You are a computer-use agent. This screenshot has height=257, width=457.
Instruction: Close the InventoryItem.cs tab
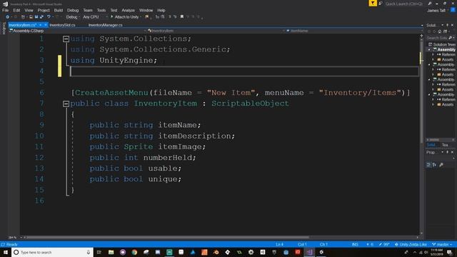[x=46, y=25]
